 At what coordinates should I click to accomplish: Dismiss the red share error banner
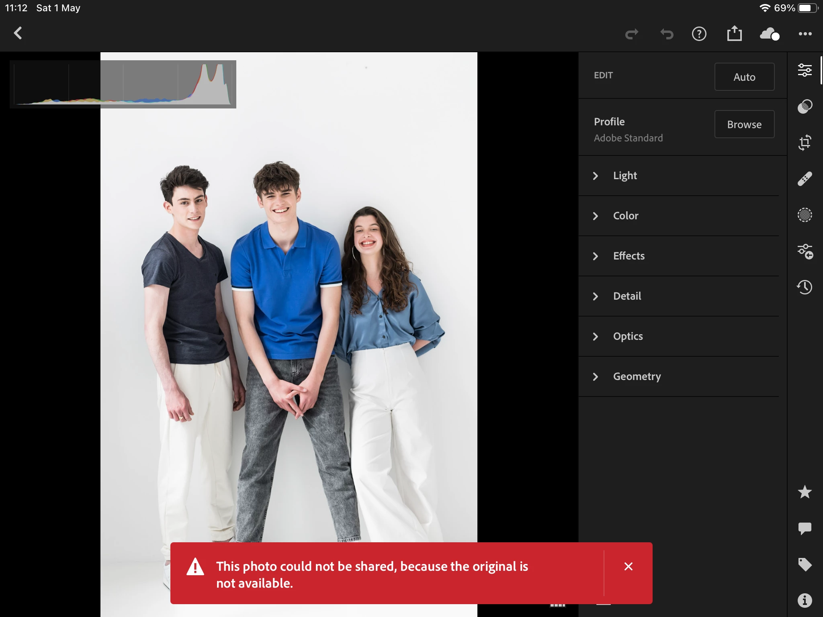[628, 566]
